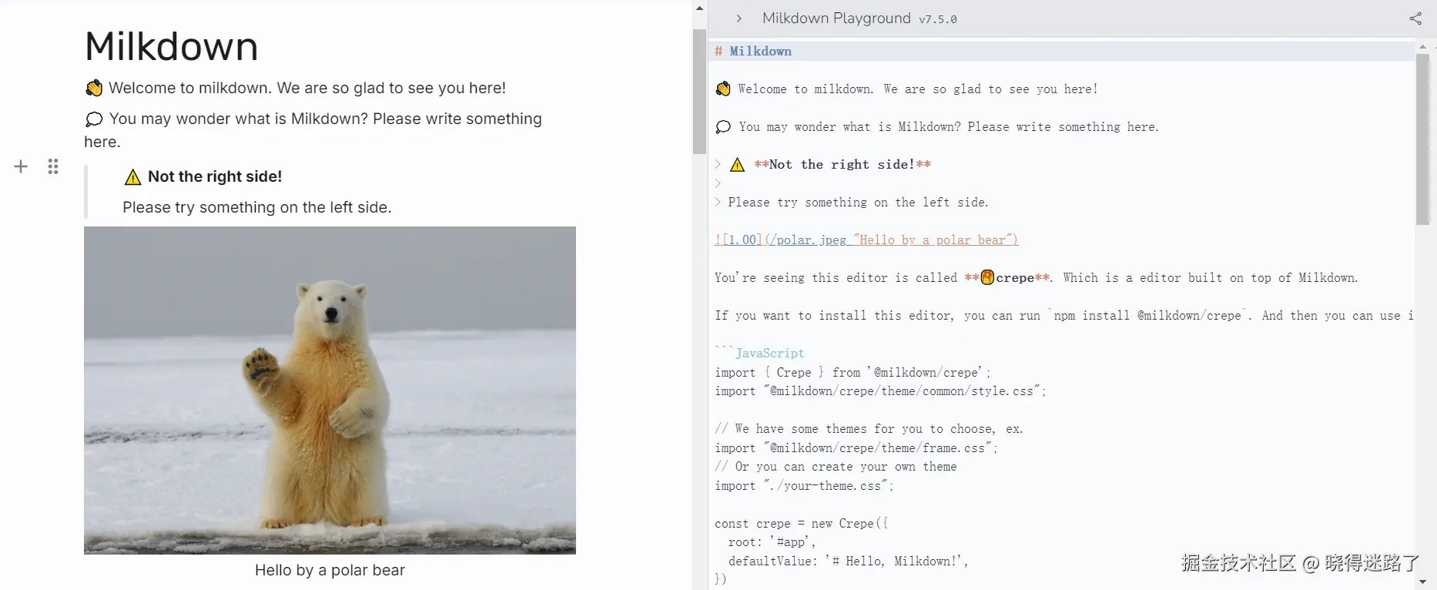Click the source panel vertical scrollbar thumb
1437x590 pixels.
(x=1422, y=139)
